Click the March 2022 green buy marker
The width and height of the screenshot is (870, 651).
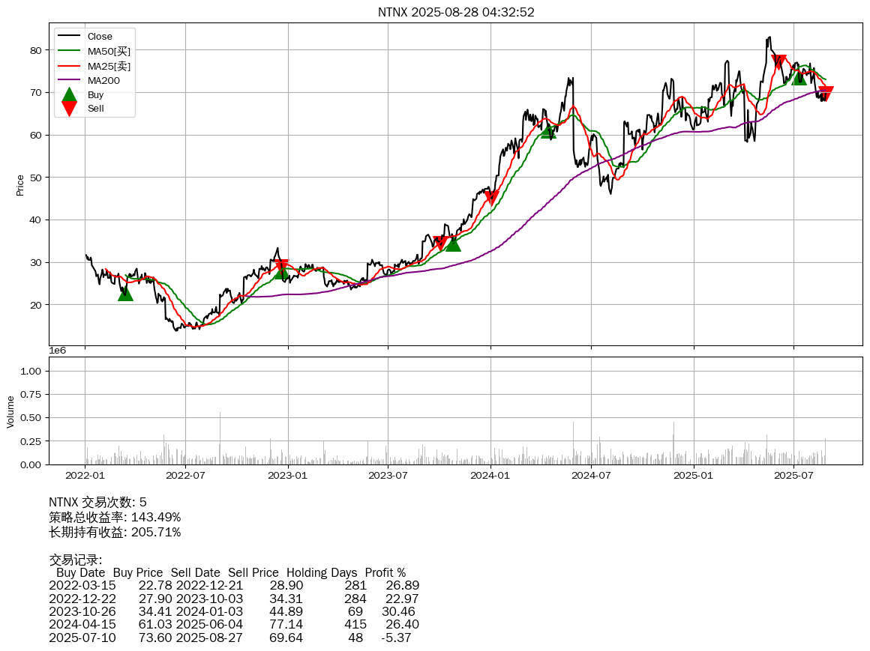pyautogui.click(x=125, y=293)
